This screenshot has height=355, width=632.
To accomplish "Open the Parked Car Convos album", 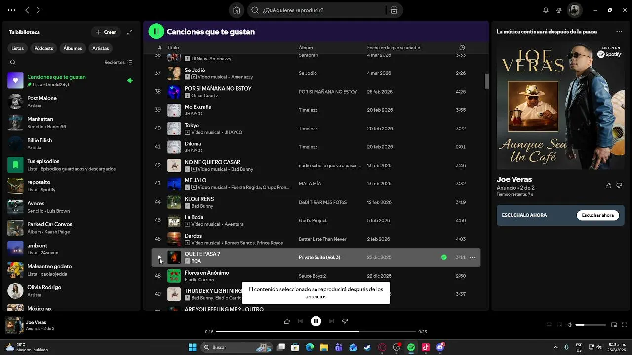I will 72,228.
